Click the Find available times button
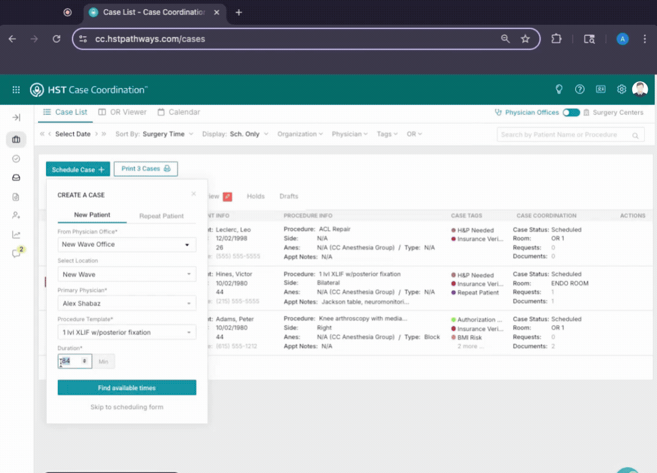The height and width of the screenshot is (473, 657). point(127,388)
